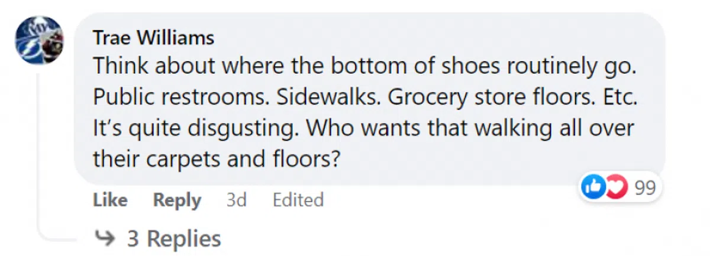This screenshot has width=710, height=256.
Task: Click the 3d comment timestamp
Action: [236, 200]
